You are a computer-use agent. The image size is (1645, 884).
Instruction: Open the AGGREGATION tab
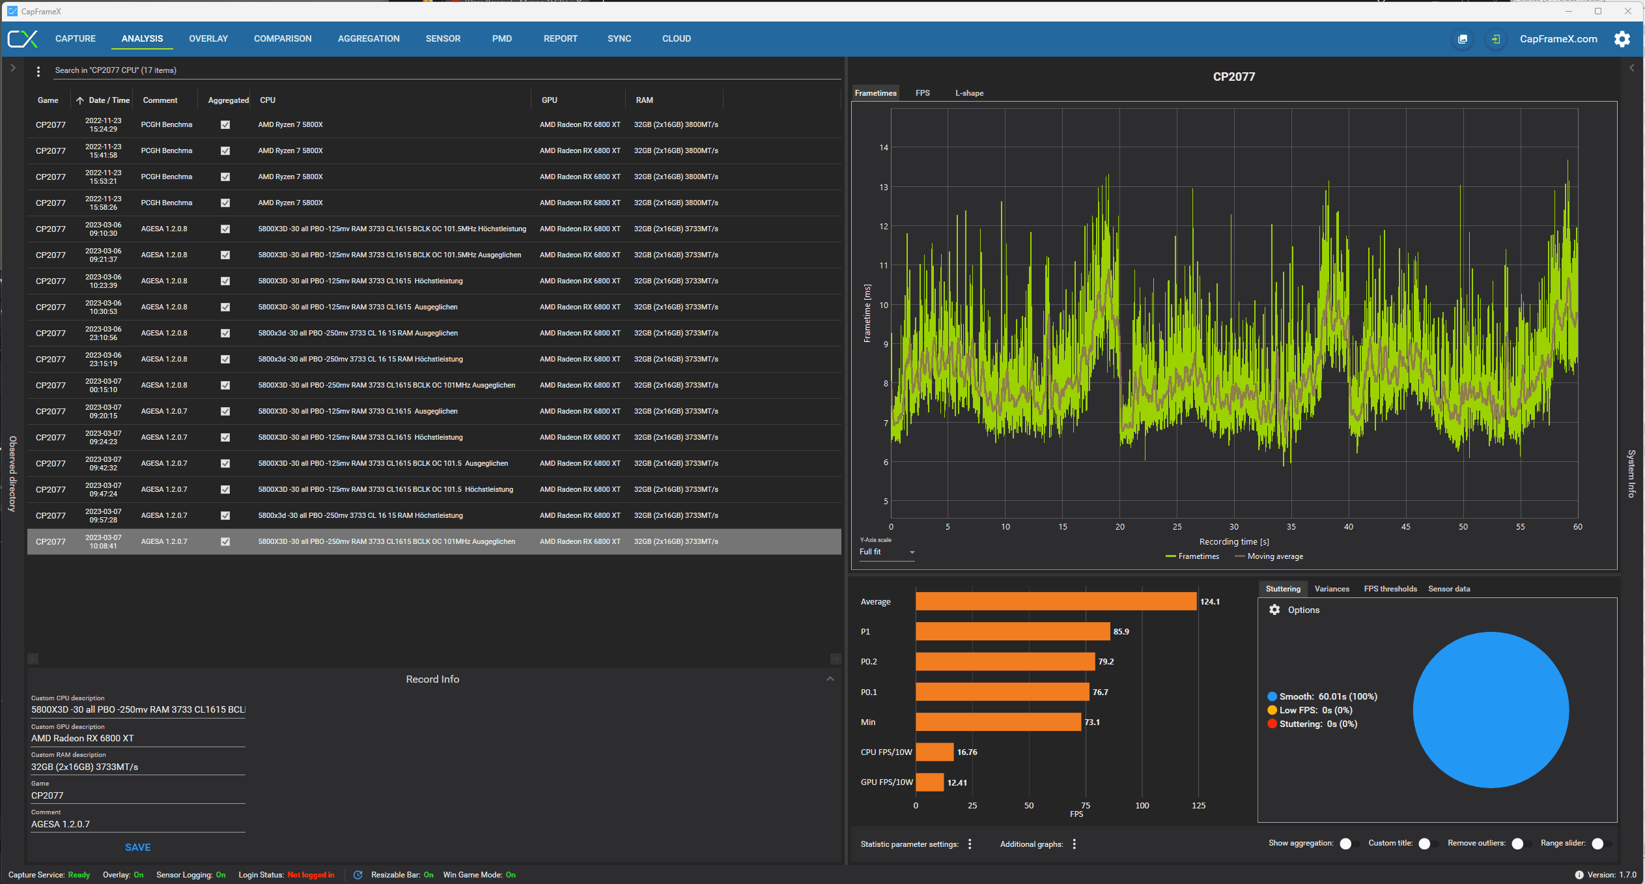[369, 38]
